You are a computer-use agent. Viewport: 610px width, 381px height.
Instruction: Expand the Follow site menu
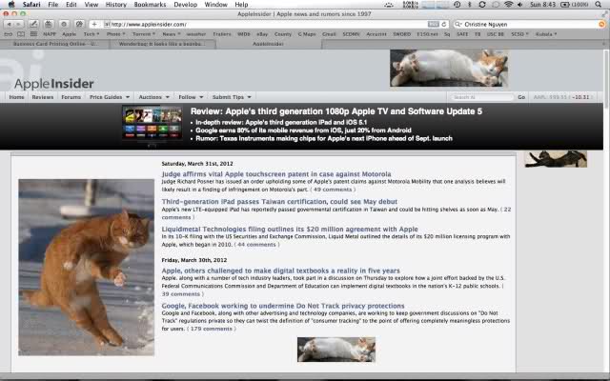click(x=191, y=97)
